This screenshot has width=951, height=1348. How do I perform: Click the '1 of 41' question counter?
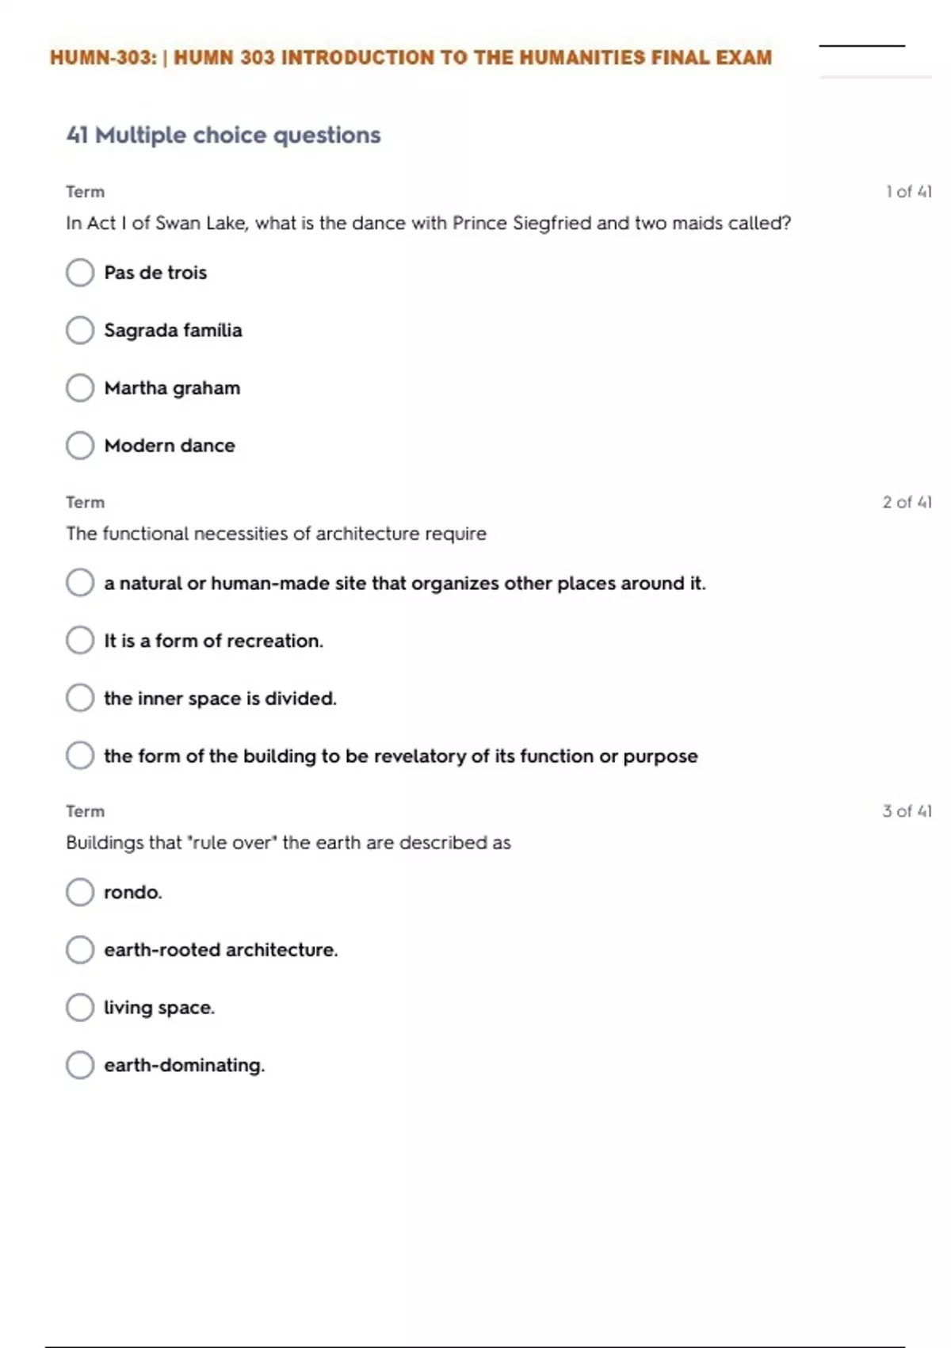[908, 192]
